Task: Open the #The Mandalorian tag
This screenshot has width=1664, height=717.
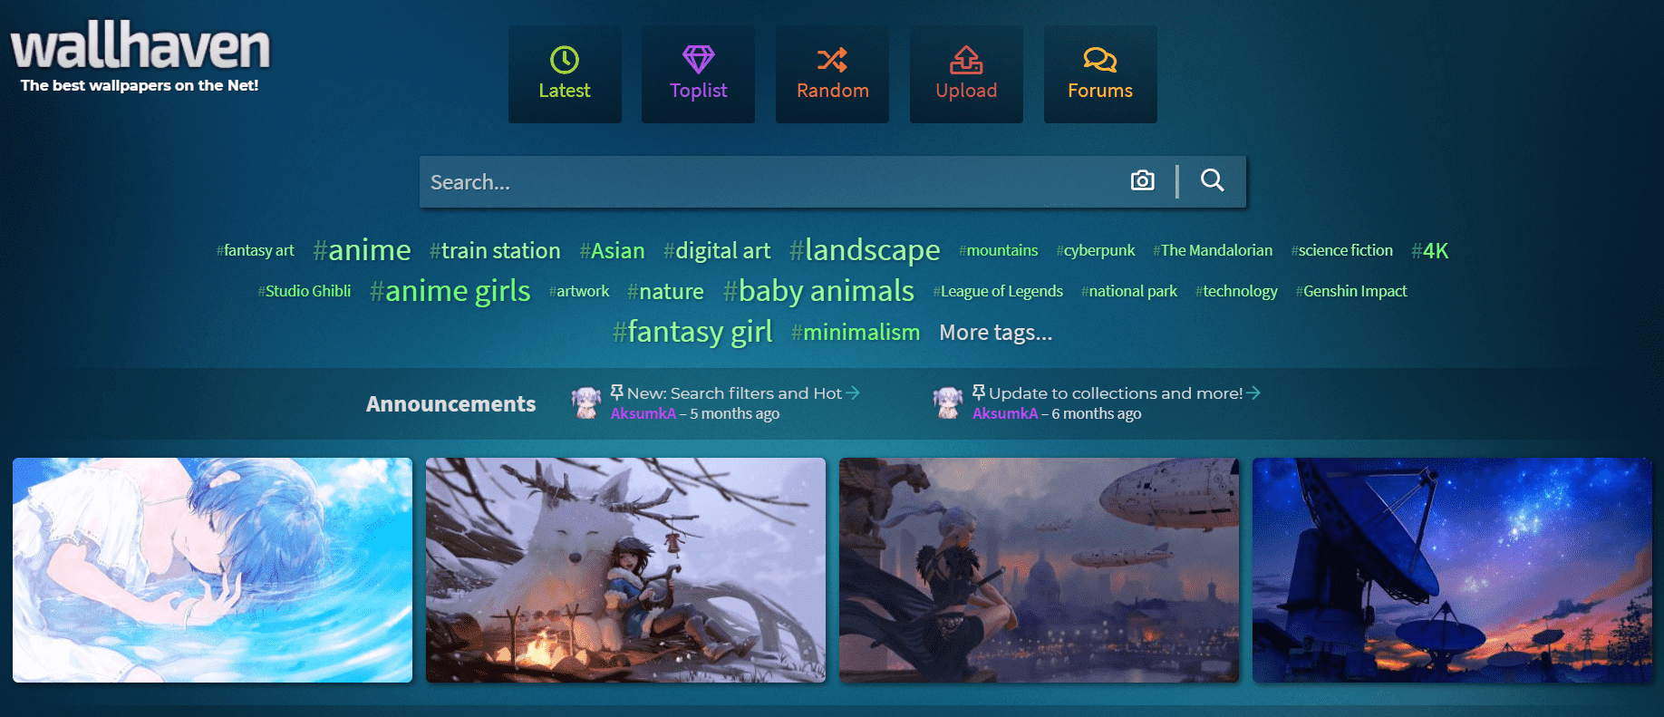Action: pyautogui.click(x=1213, y=250)
